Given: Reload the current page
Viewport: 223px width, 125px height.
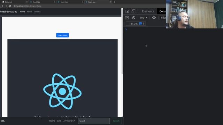Looking at the screenshot, I should [10, 6].
